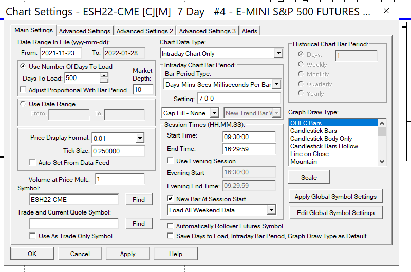
Task: Click the Trade and Current Quote Symbol field
Action: point(74,224)
